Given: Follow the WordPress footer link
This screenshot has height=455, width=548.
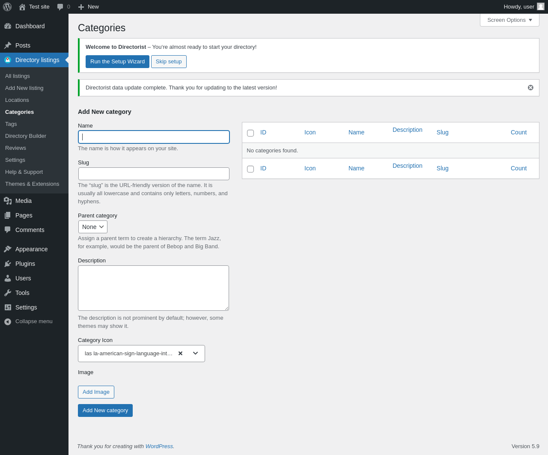Looking at the screenshot, I should click(x=159, y=446).
